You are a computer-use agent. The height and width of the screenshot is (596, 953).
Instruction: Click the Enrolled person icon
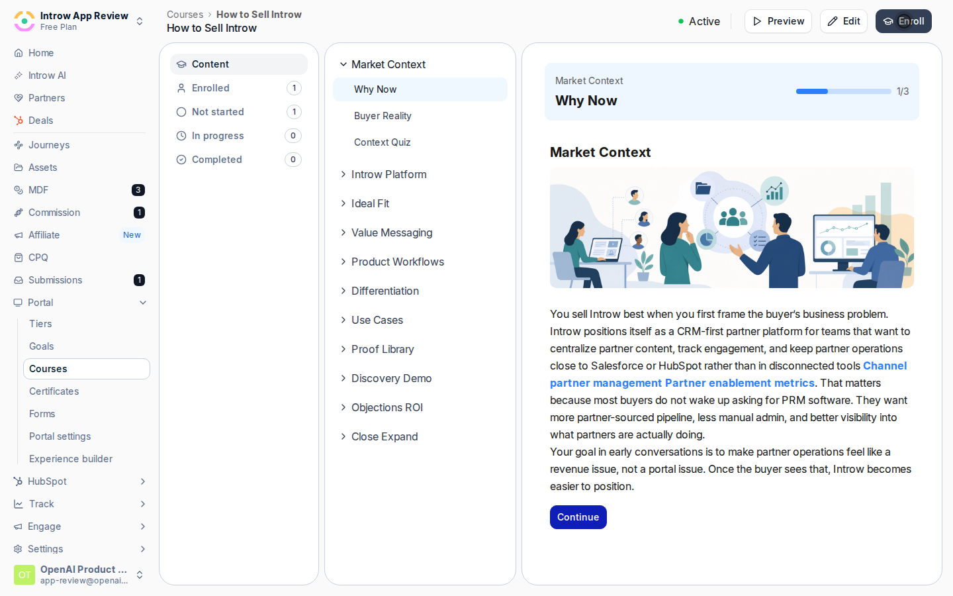coord(181,88)
